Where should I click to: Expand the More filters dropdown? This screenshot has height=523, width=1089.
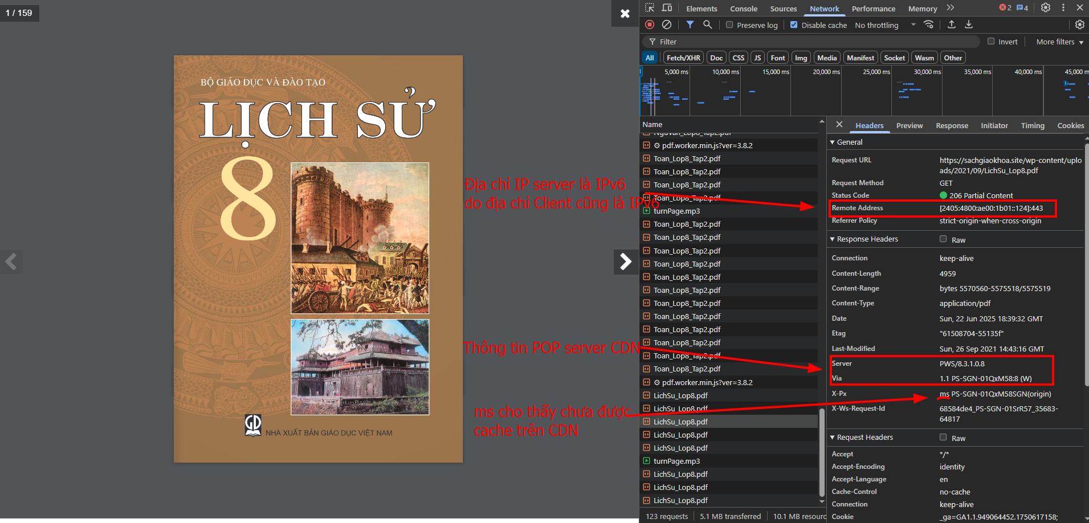(1059, 42)
